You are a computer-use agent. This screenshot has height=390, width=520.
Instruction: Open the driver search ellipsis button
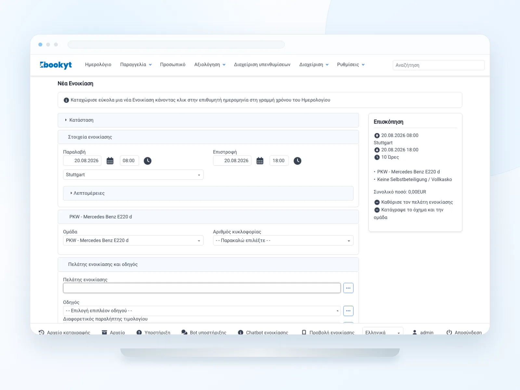pyautogui.click(x=348, y=311)
